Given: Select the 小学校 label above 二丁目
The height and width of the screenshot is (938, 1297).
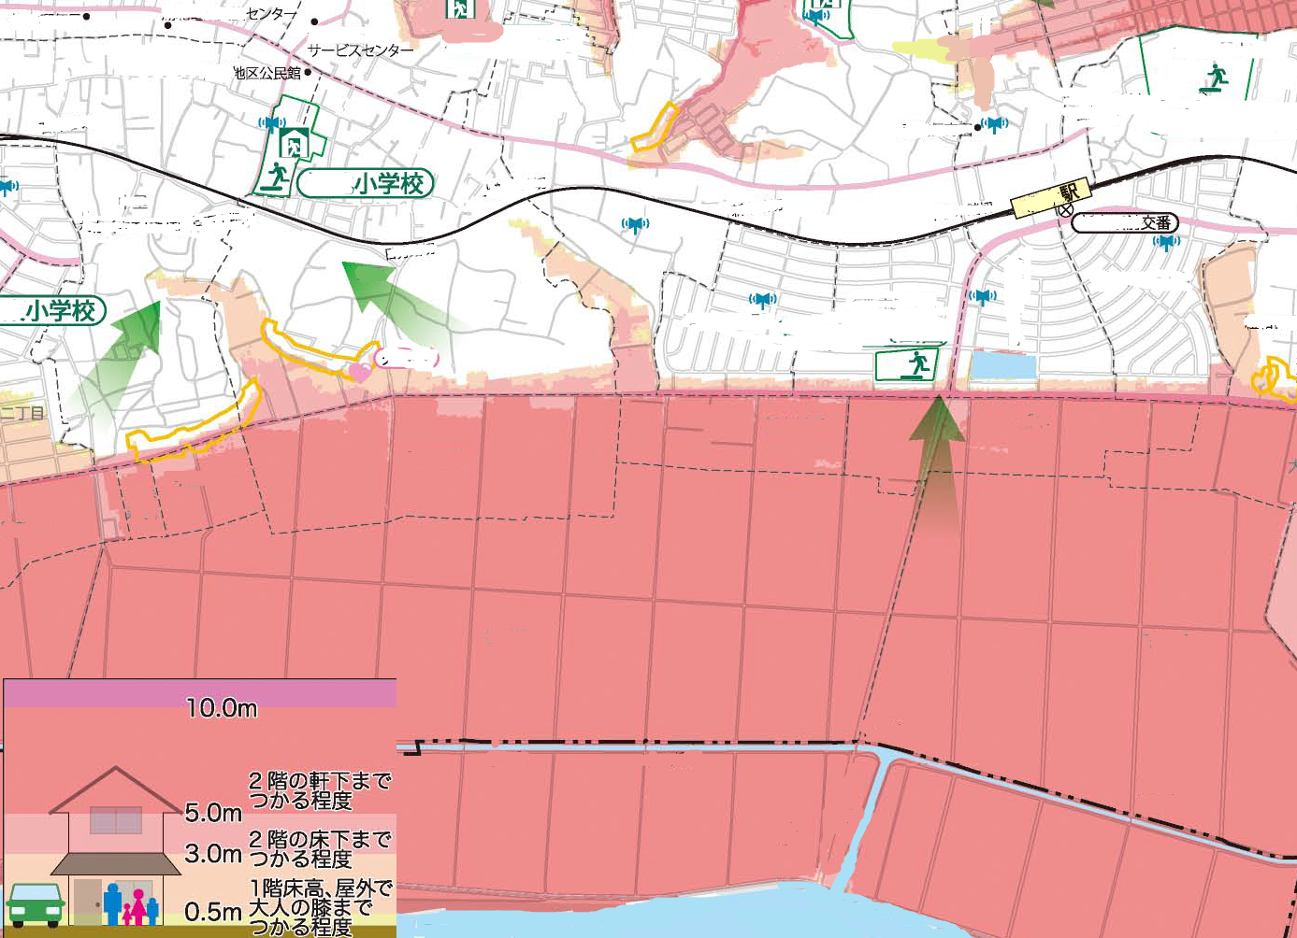Looking at the screenshot, I should pyautogui.click(x=52, y=310).
